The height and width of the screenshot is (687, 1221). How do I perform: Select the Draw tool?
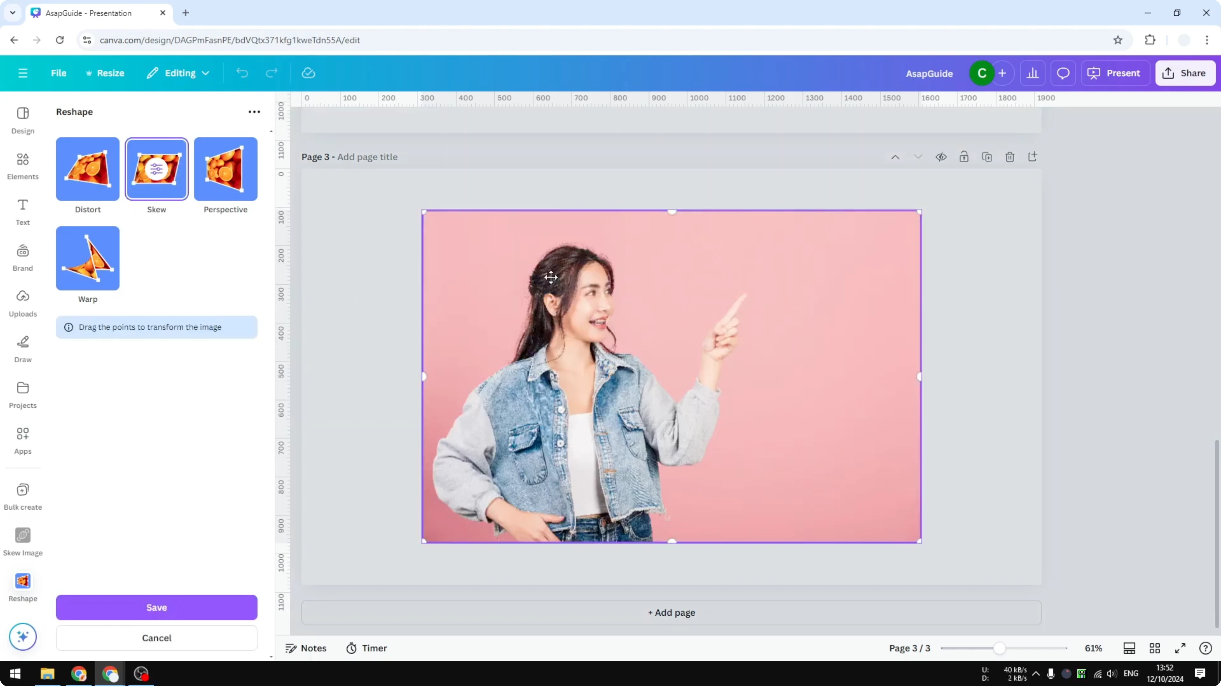[22, 349]
